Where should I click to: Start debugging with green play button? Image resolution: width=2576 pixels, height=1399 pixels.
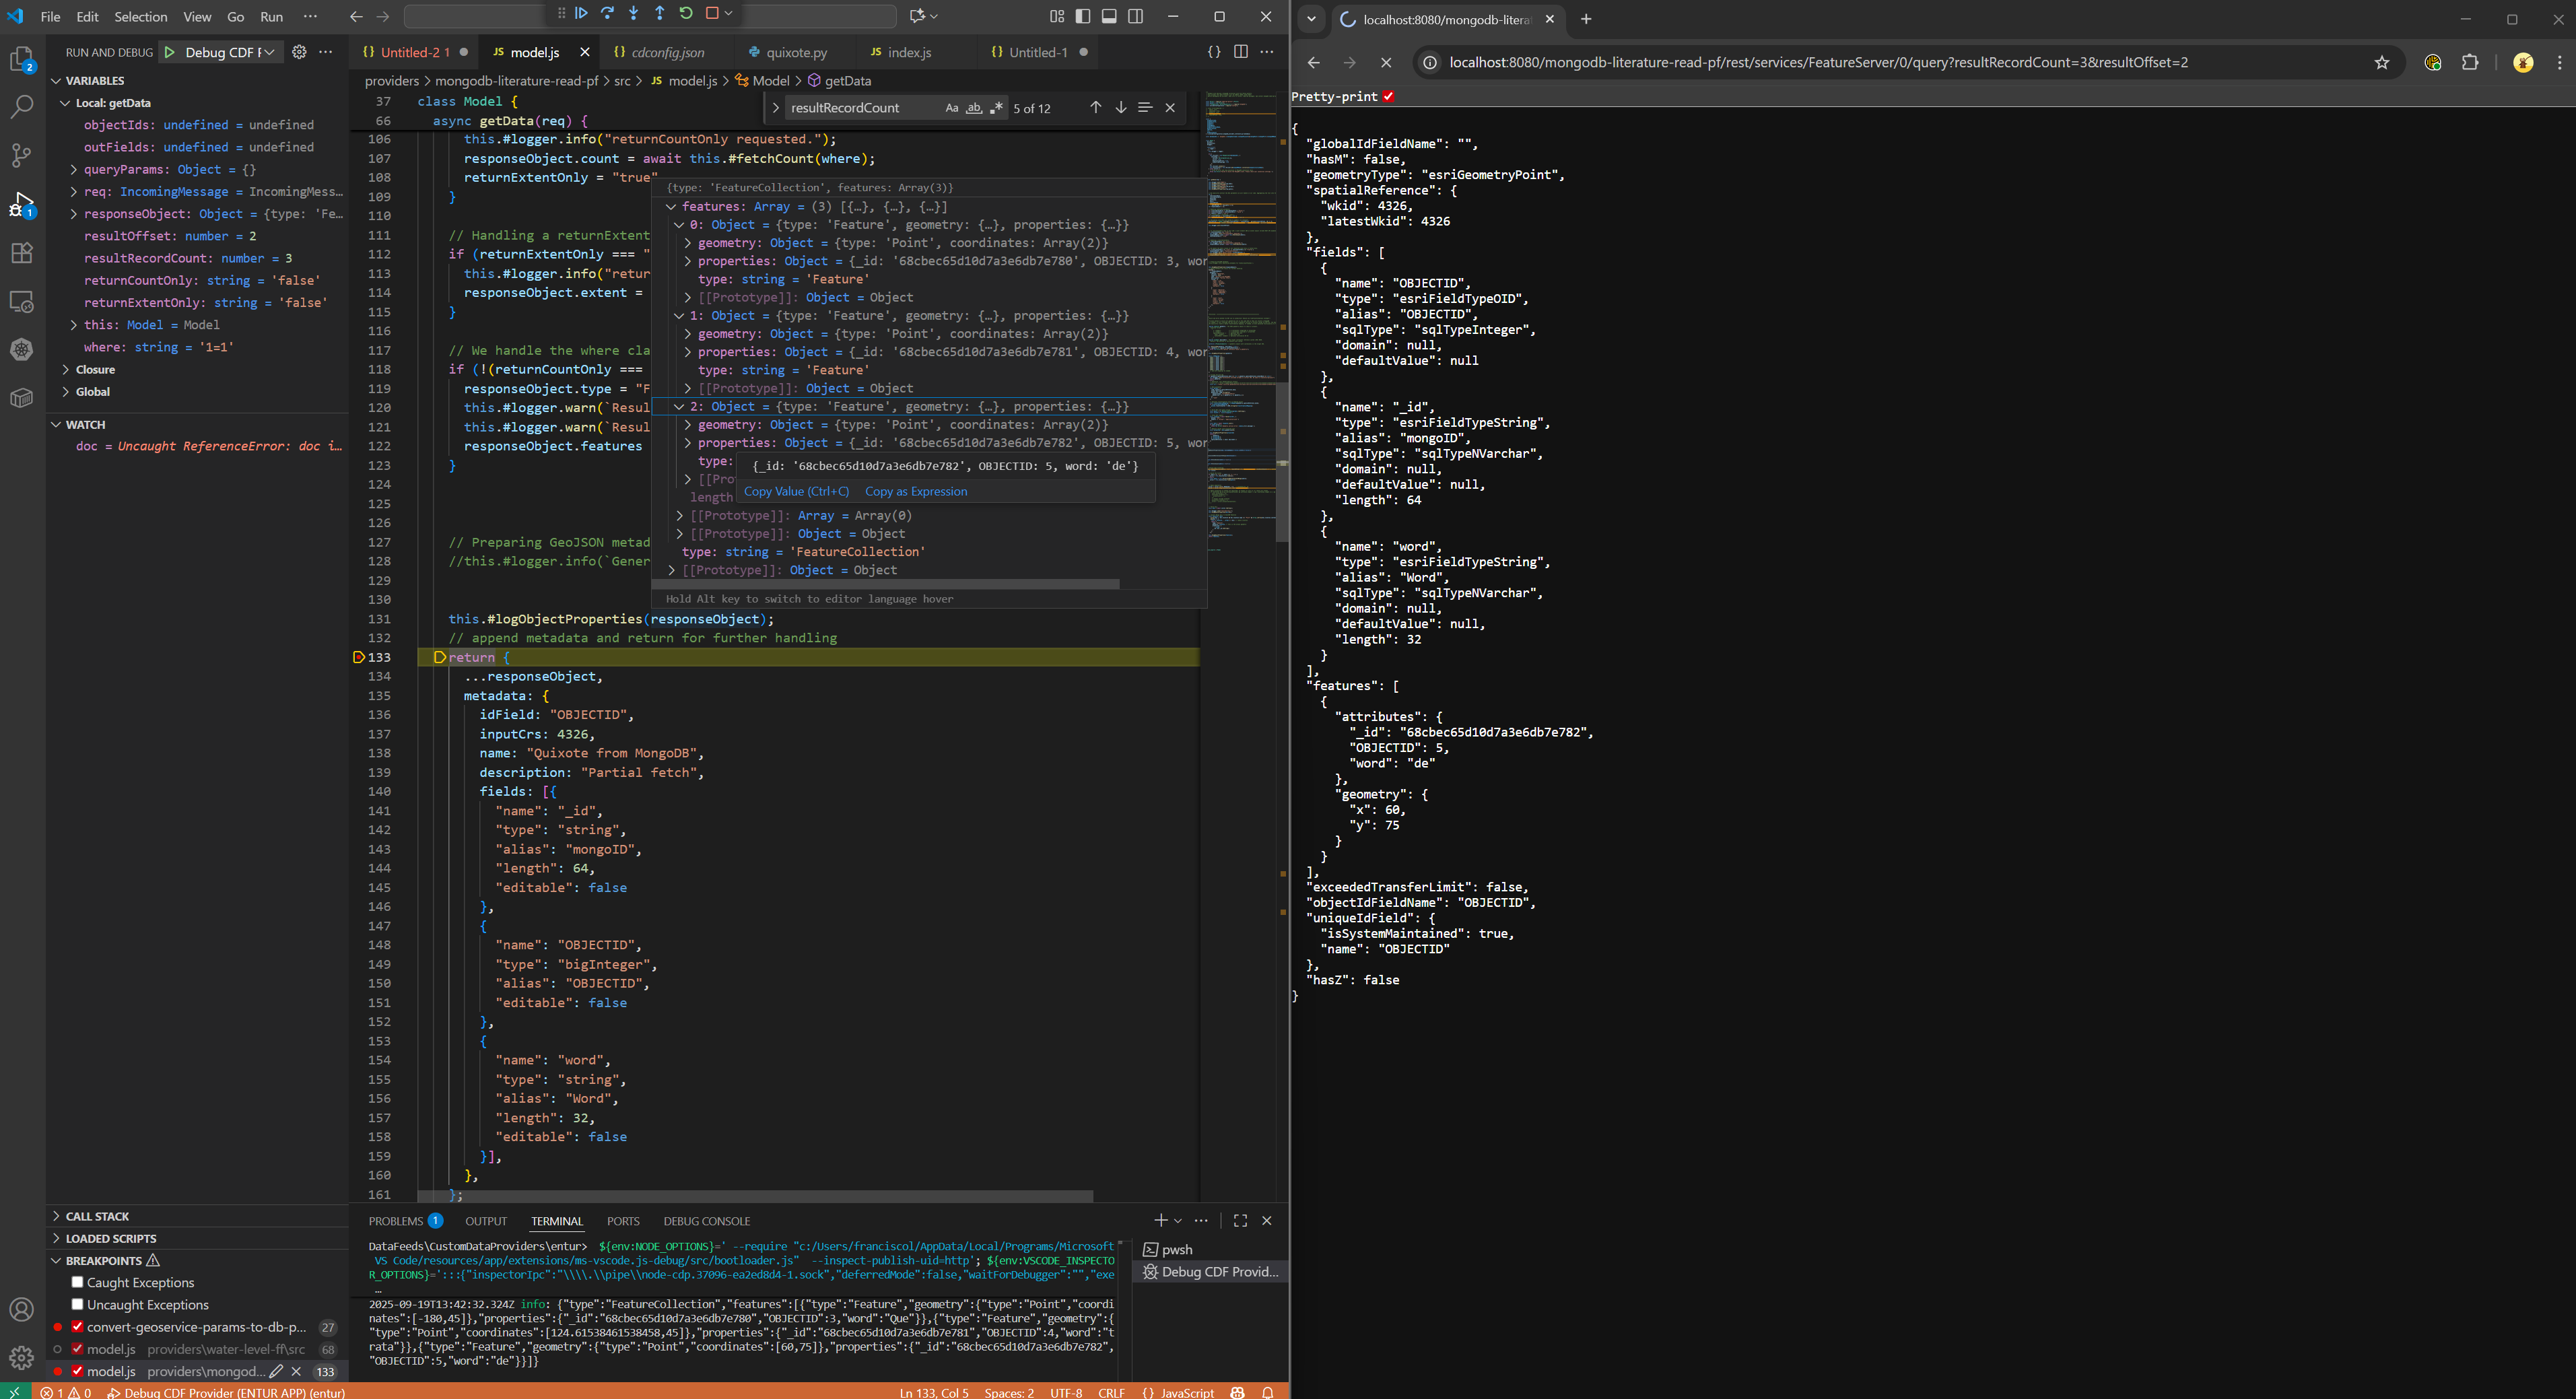click(170, 52)
